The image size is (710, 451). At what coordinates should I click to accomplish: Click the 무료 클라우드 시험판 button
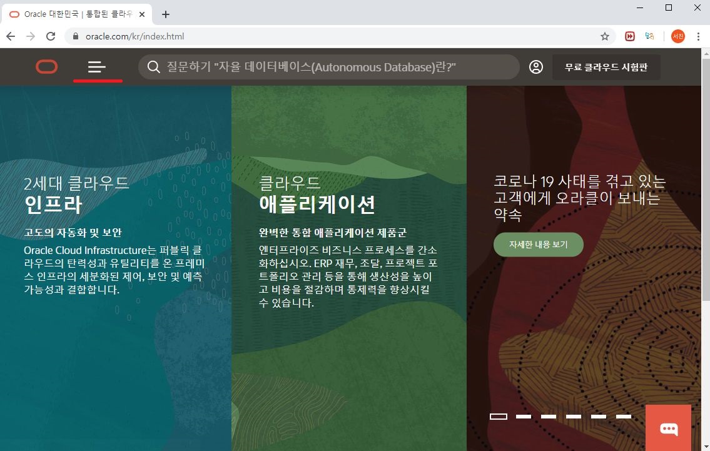click(x=606, y=67)
